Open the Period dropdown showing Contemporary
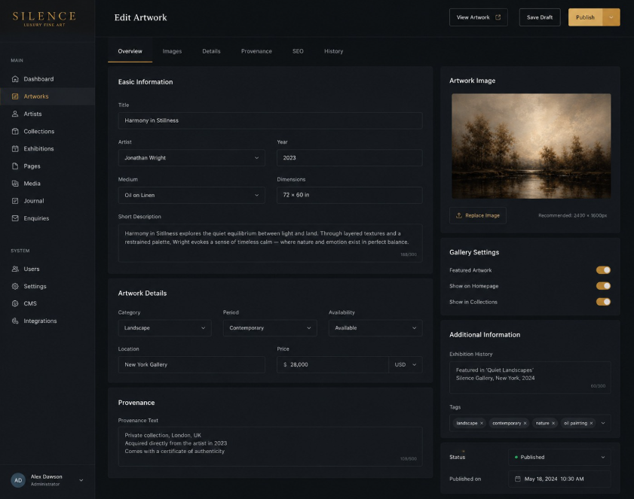The height and width of the screenshot is (499, 634). coord(270,328)
